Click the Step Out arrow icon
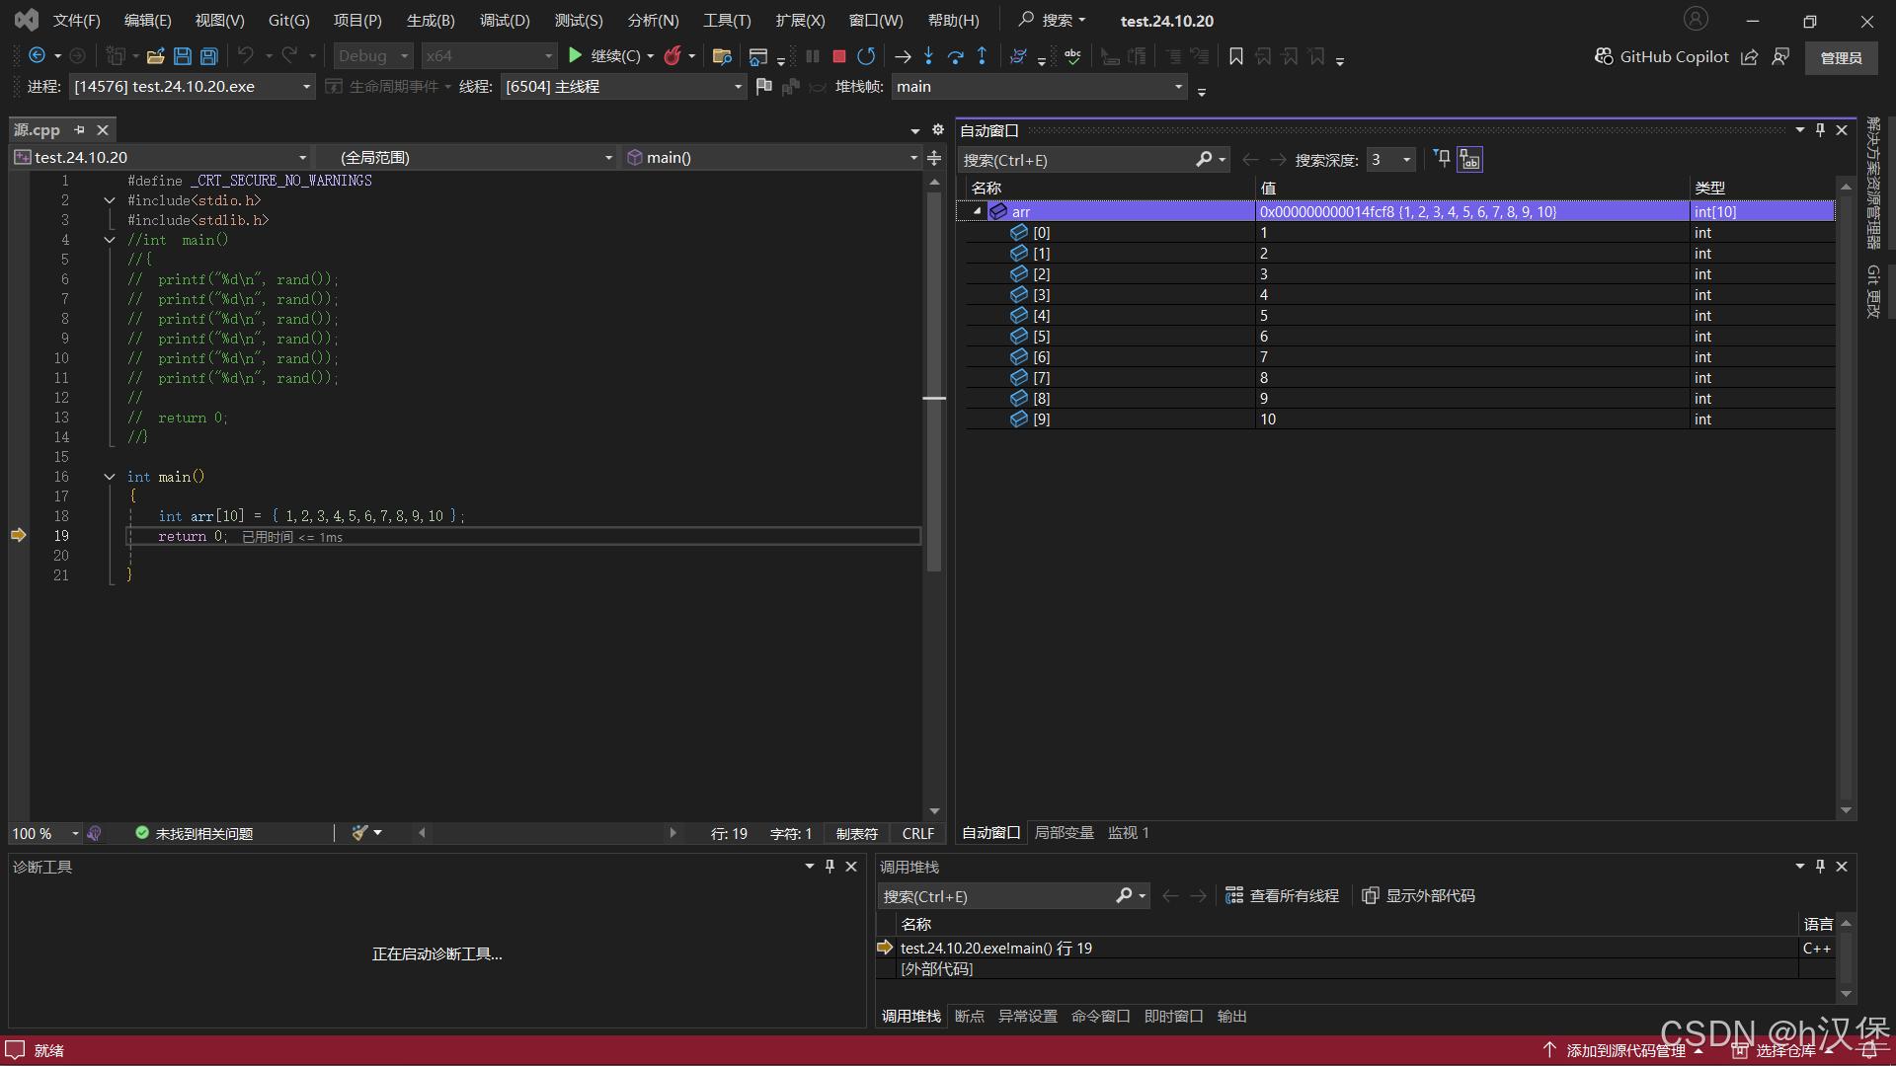The width and height of the screenshot is (1896, 1066). (x=982, y=56)
